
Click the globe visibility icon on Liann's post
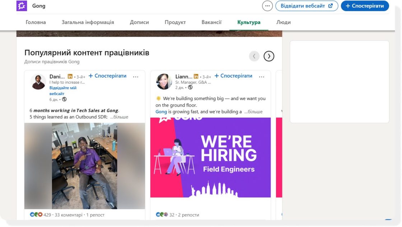click(x=190, y=87)
